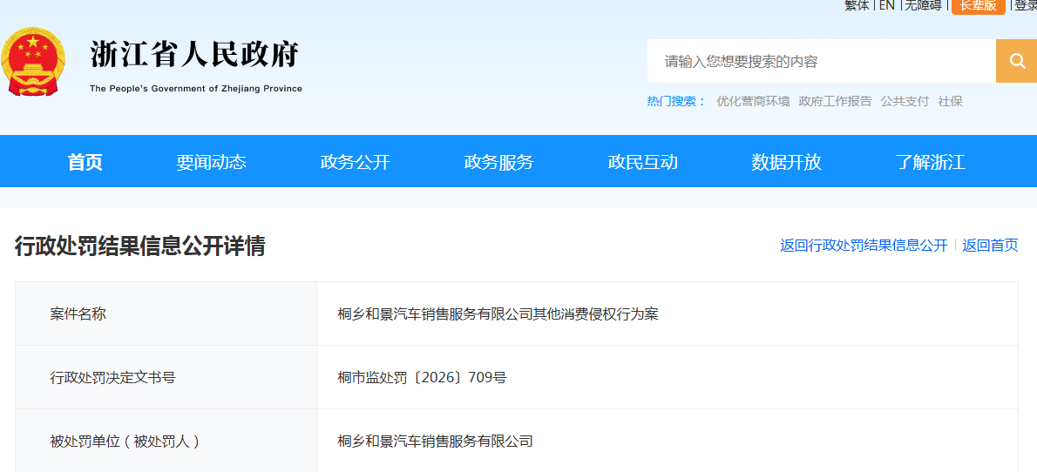Viewport: 1037px width, 472px height.
Task: Select case name 桐乡和景汽车销售服务有限公司其他消费侵权行为案
Action: (498, 314)
